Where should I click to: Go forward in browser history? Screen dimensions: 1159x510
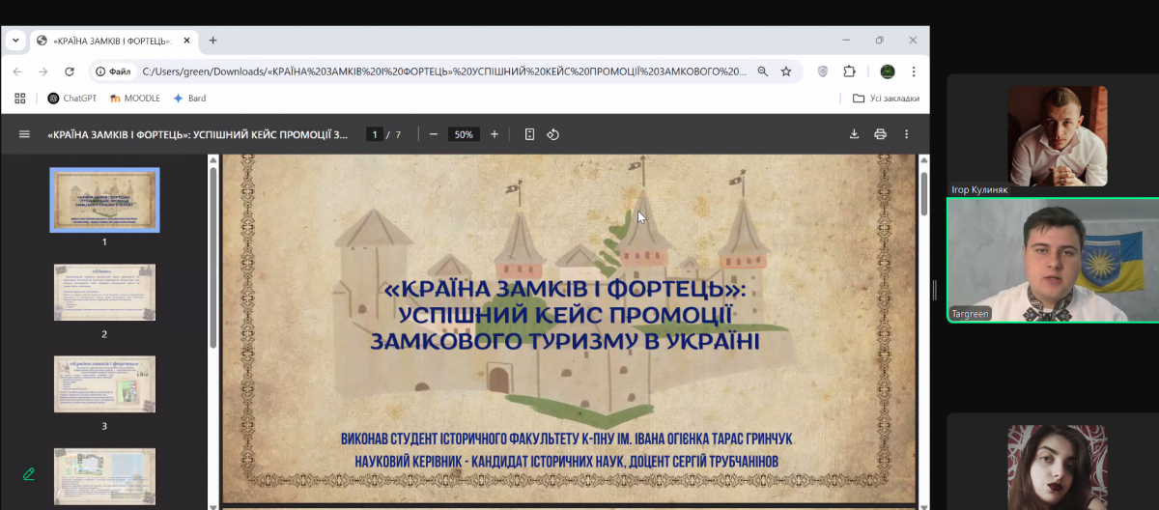pyautogui.click(x=43, y=71)
